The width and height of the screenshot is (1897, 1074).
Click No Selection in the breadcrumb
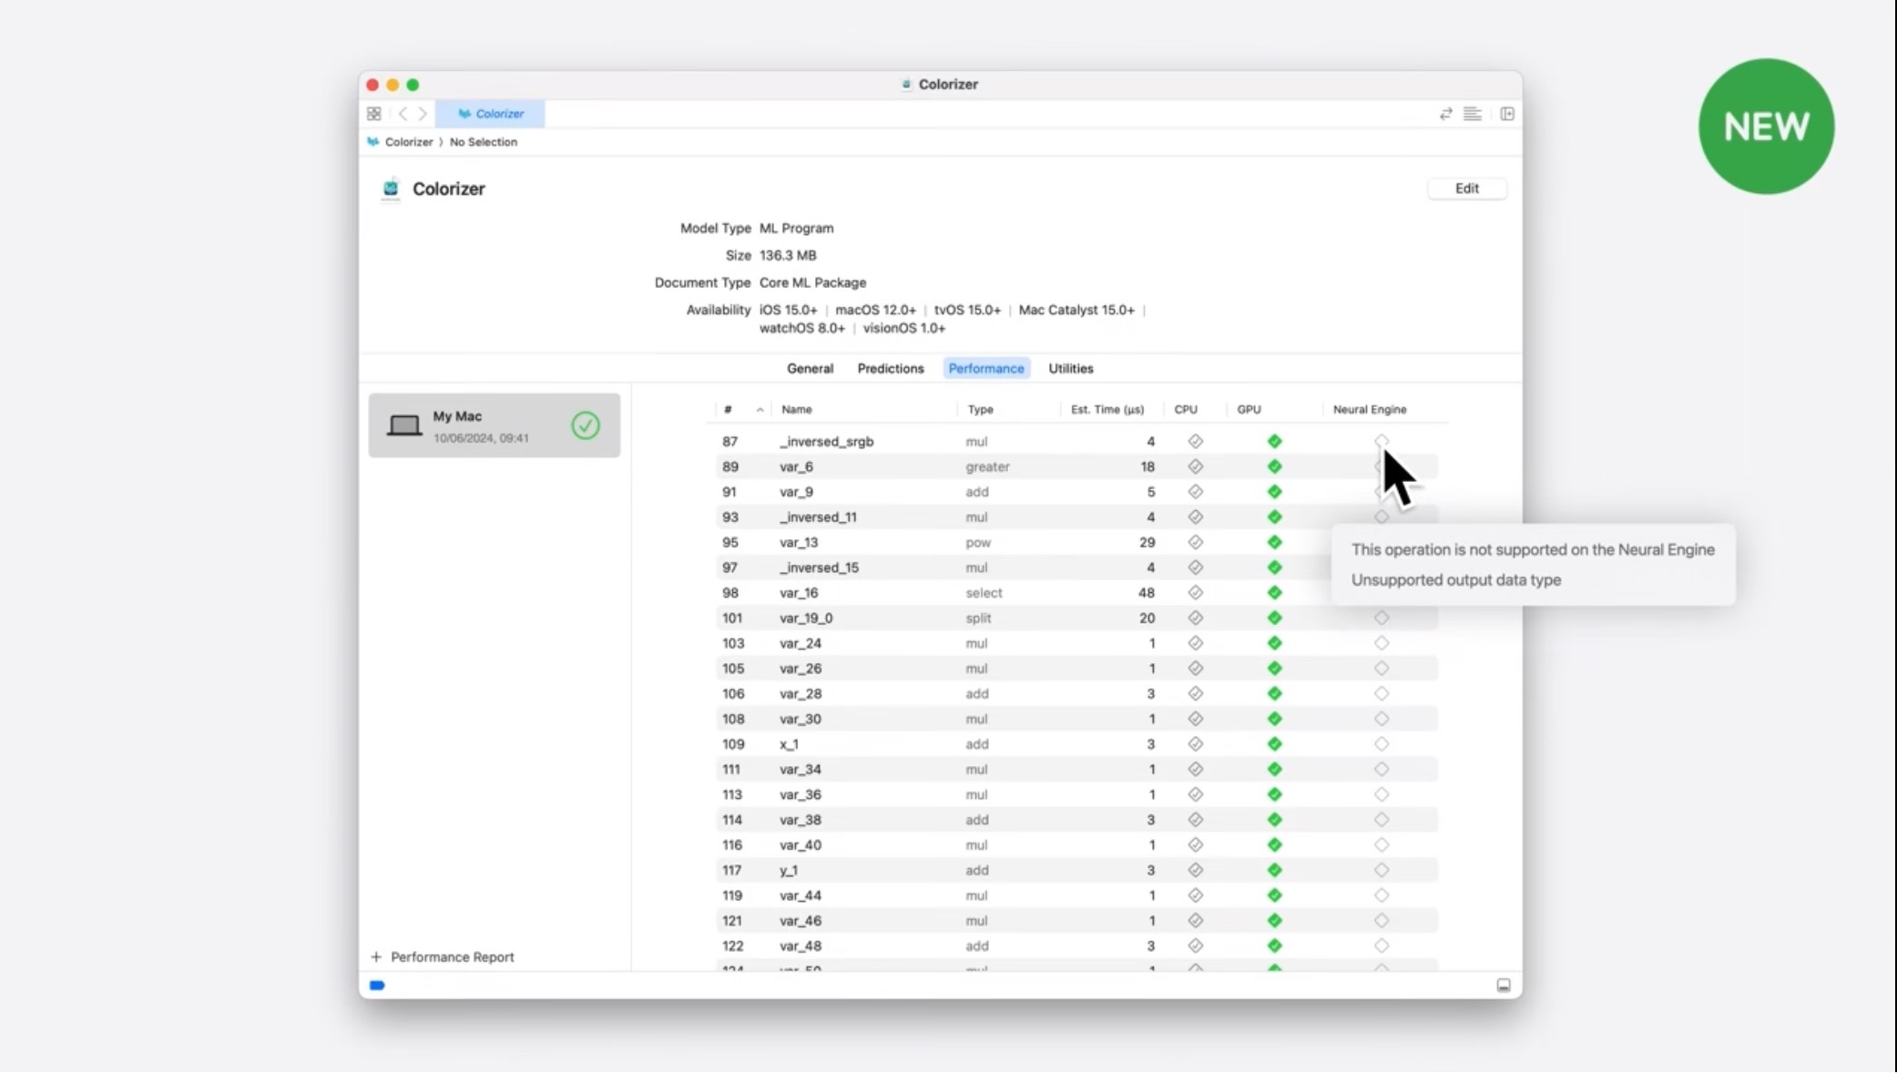pyautogui.click(x=483, y=142)
